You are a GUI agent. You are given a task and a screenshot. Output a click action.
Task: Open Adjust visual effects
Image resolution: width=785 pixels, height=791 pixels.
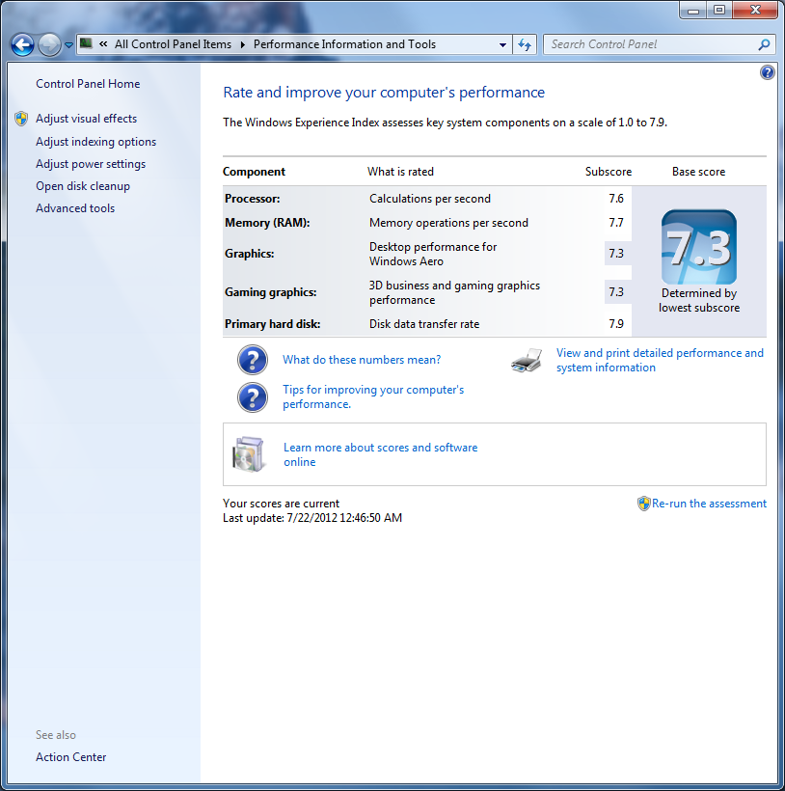[86, 119]
